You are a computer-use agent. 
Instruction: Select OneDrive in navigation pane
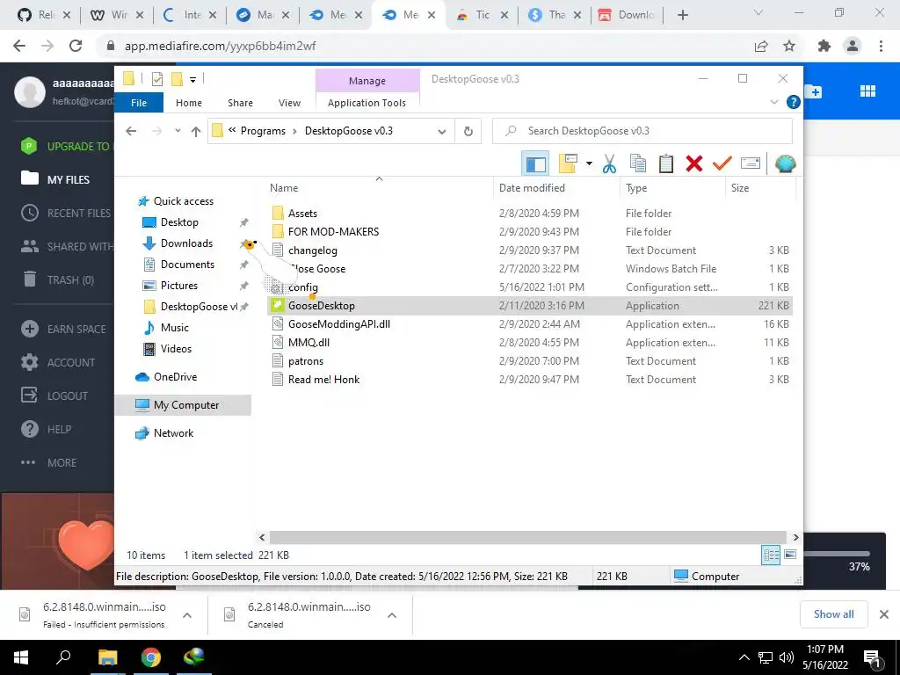coord(175,377)
